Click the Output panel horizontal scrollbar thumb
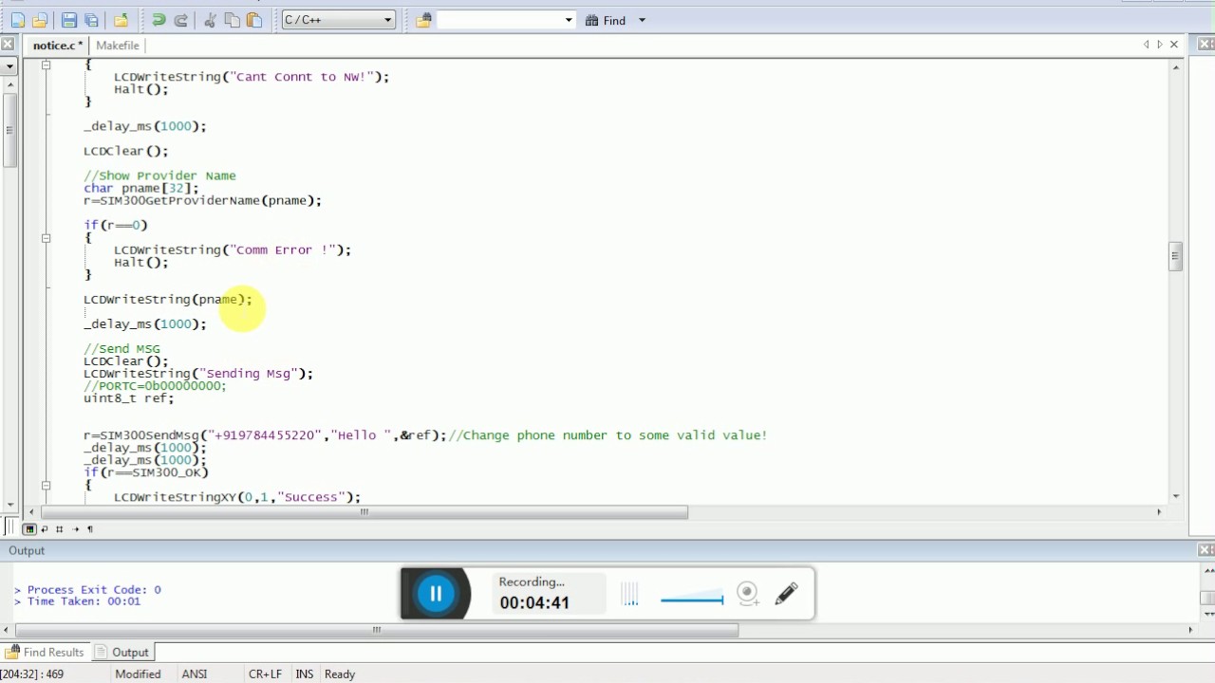 tap(377, 630)
